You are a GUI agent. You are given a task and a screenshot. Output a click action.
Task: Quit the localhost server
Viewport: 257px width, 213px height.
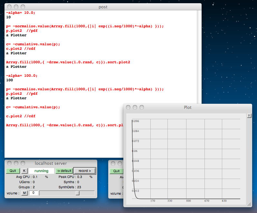tap(13, 171)
